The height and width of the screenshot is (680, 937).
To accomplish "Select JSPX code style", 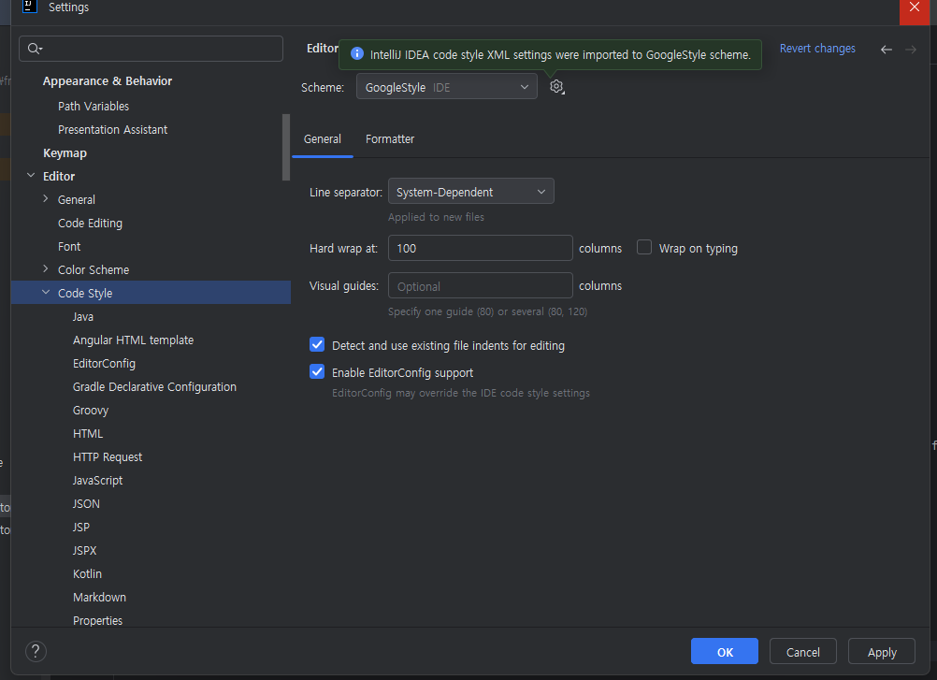I will pos(84,550).
